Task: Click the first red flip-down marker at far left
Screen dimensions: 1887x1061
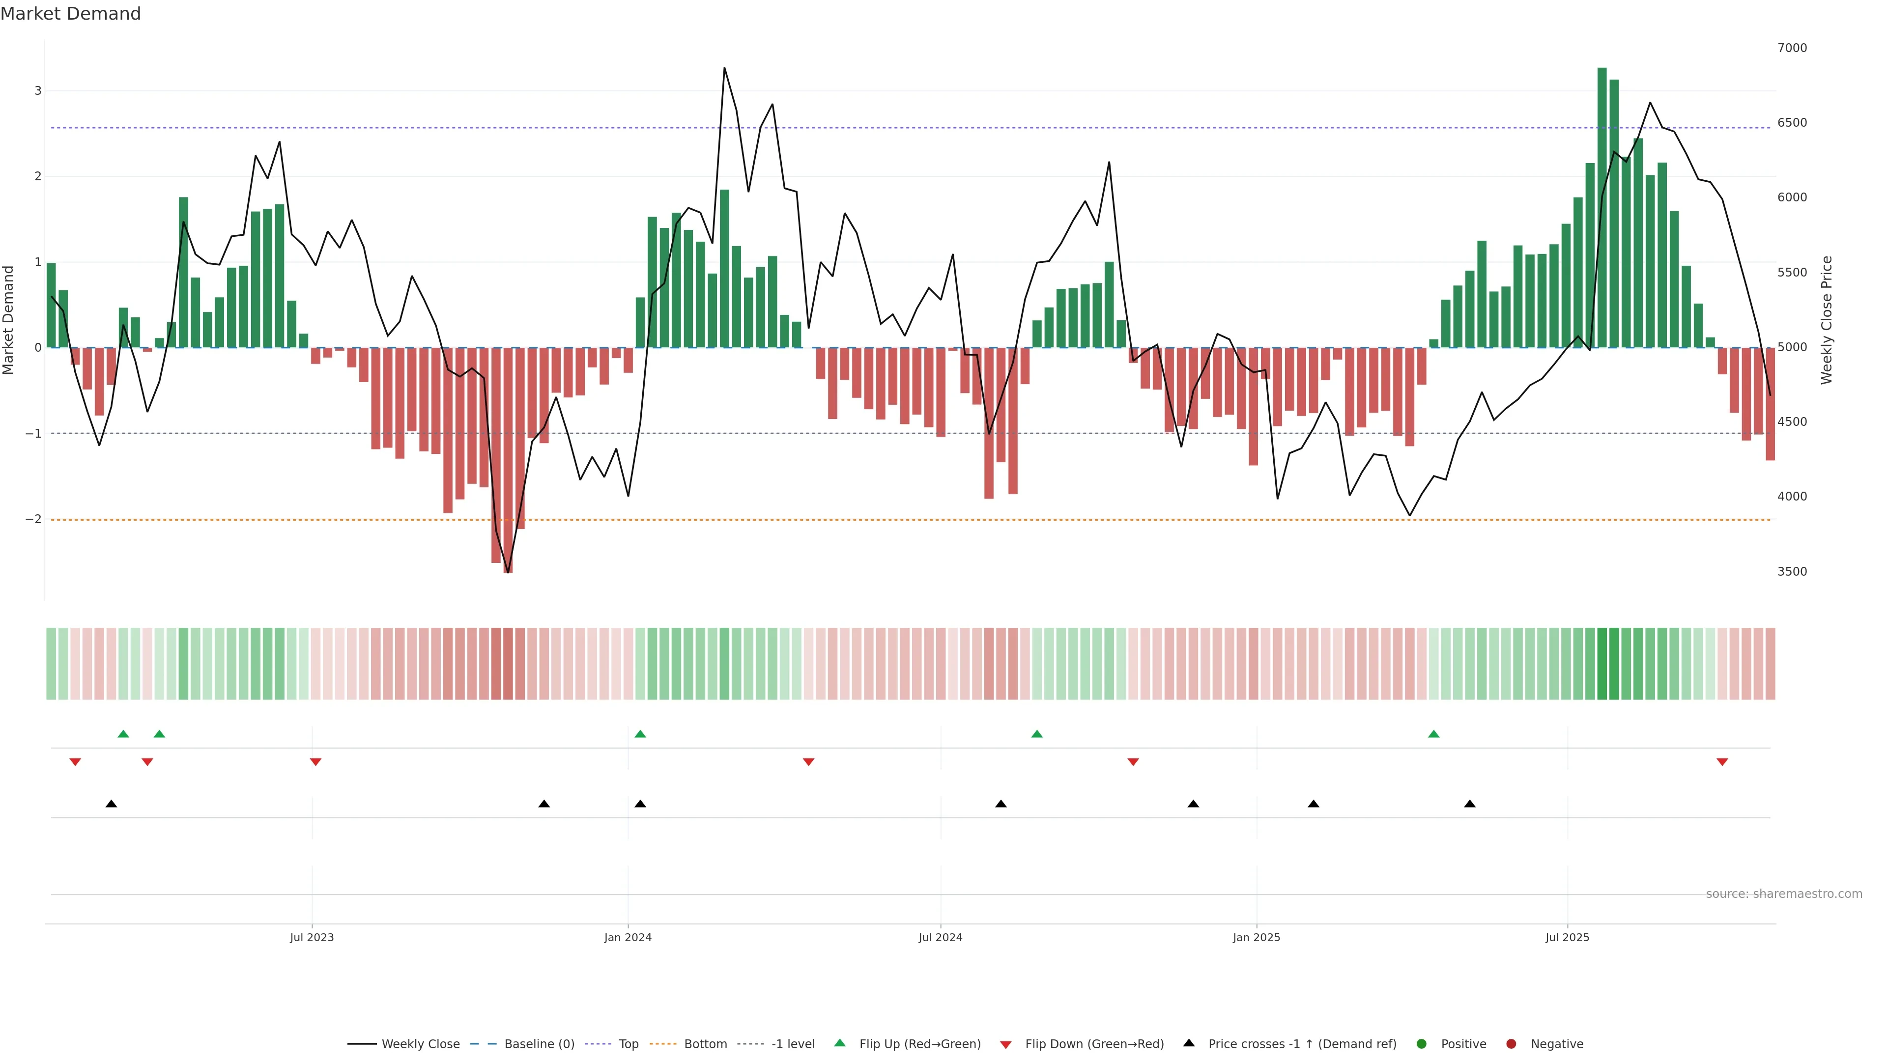Action: [75, 762]
